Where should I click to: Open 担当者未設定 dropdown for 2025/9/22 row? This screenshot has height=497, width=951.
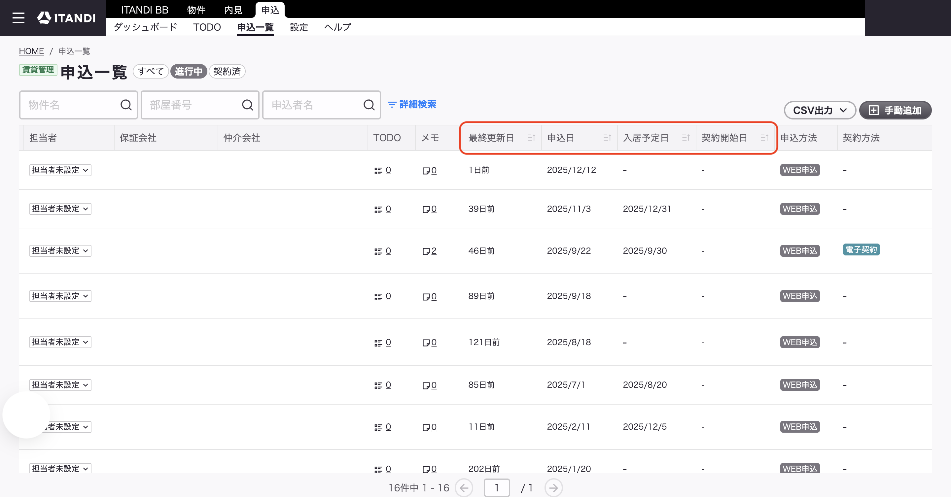click(x=60, y=251)
